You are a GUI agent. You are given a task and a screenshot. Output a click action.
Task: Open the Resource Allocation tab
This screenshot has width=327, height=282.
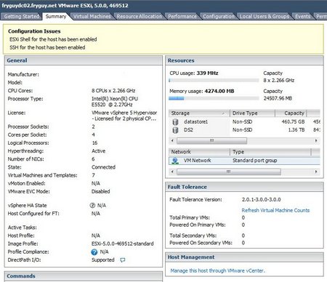[x=140, y=16]
